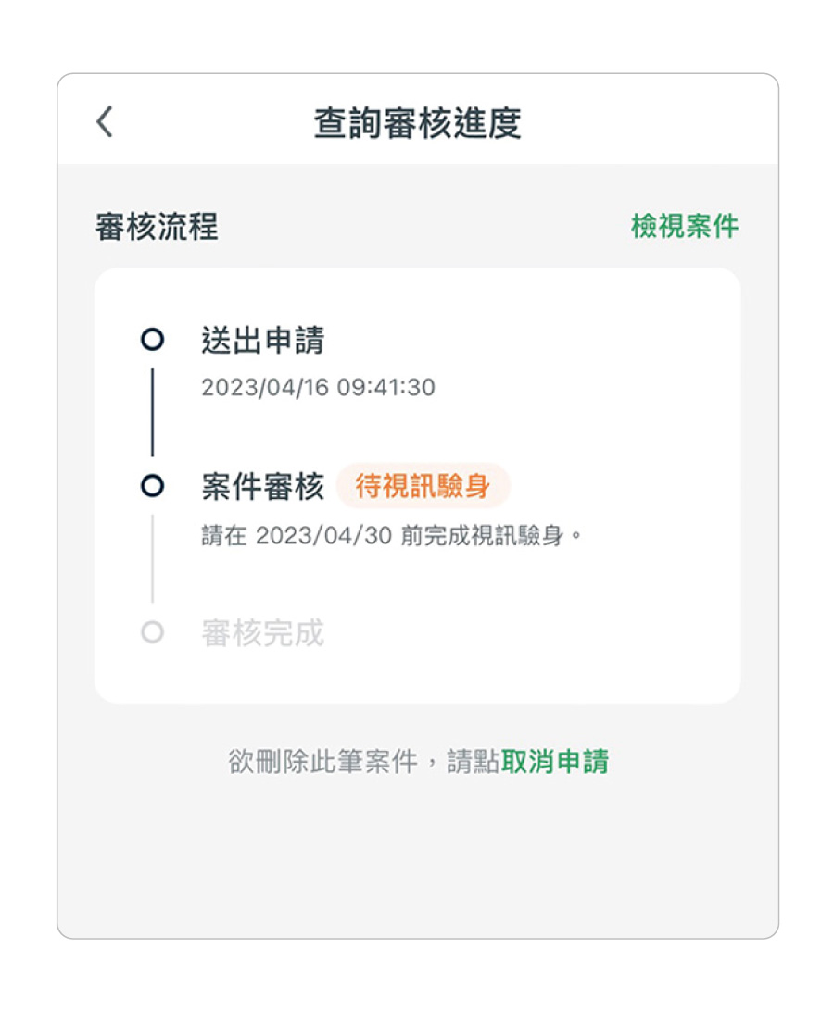Click the 2023/04/30 video verification deadline note

[393, 536]
